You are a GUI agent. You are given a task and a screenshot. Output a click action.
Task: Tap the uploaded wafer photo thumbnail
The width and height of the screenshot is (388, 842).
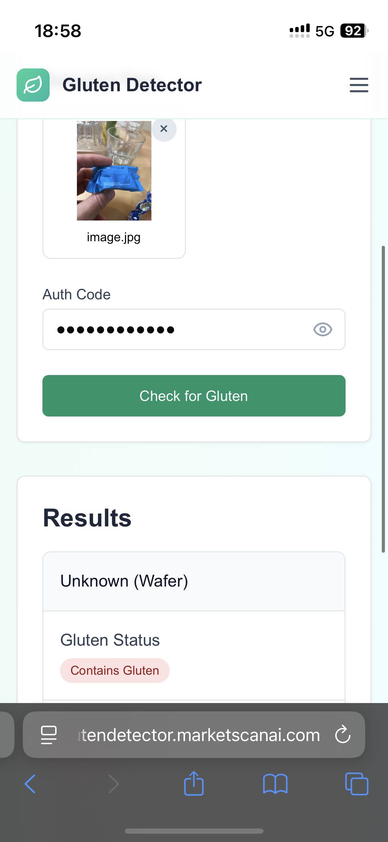click(x=114, y=170)
